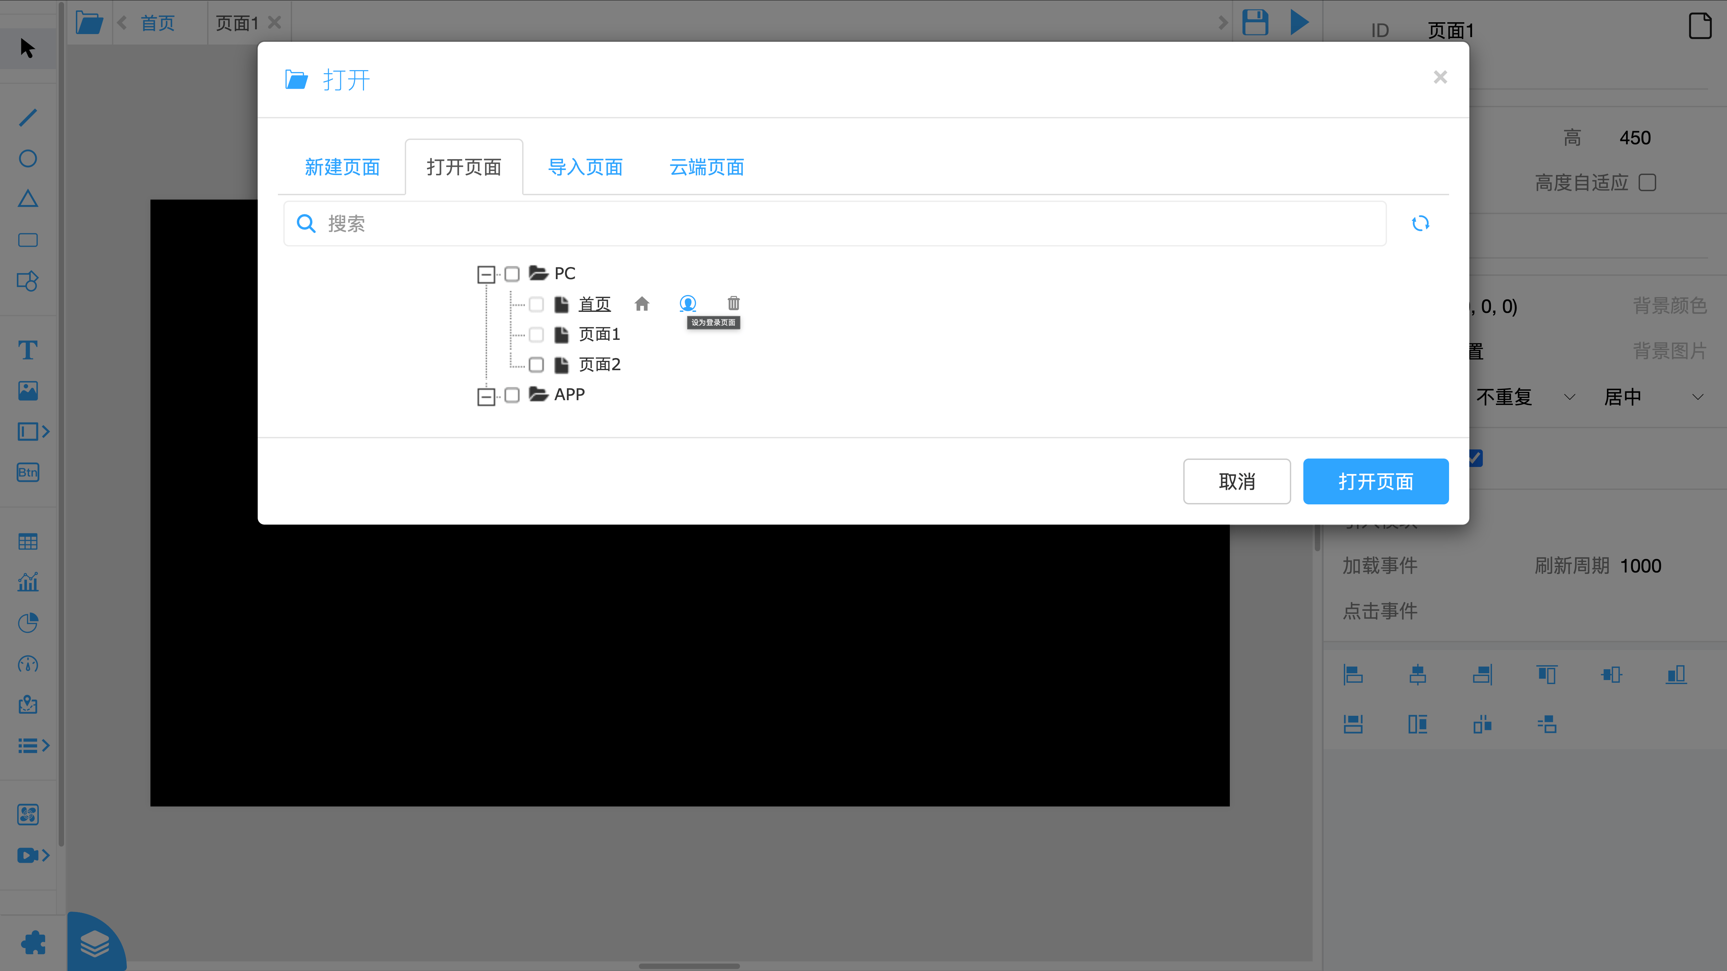Click the 取消 cancel button

1236,481
